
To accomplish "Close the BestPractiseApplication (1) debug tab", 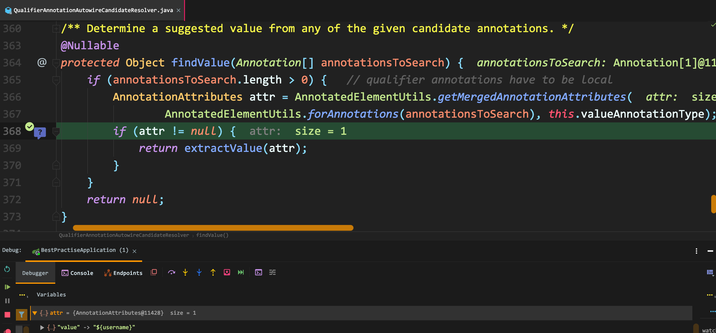I will coord(134,251).
